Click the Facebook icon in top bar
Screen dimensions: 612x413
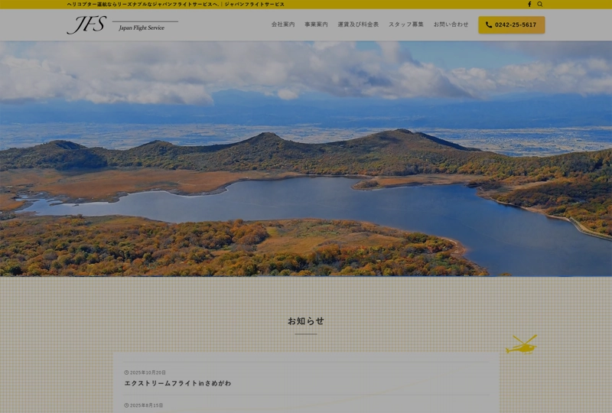point(529,5)
